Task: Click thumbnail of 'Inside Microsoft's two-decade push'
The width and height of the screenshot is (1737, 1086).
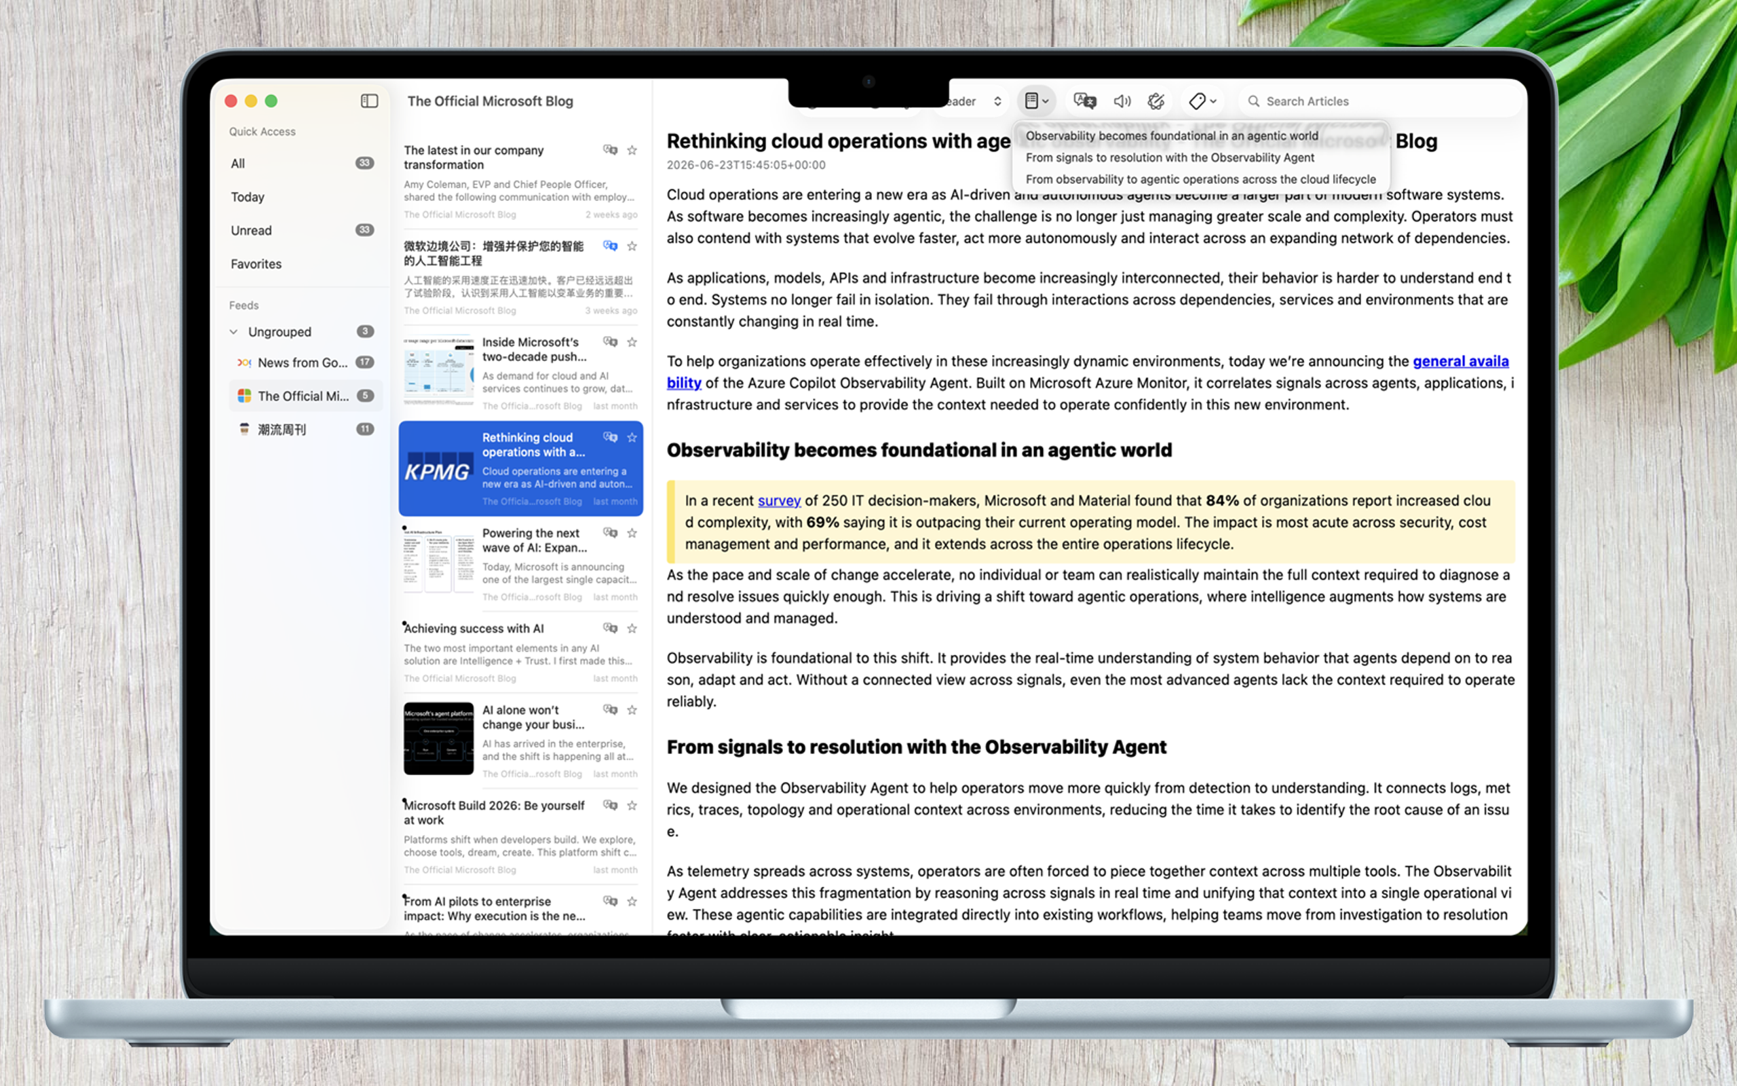Action: 438,370
